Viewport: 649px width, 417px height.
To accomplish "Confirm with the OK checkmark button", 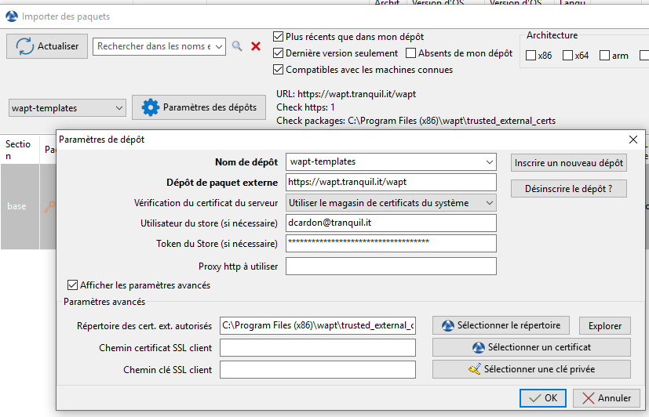I will click(x=543, y=398).
